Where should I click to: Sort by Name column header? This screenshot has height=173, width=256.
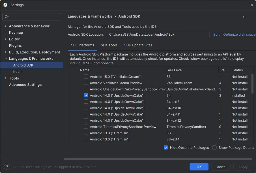click(122, 70)
